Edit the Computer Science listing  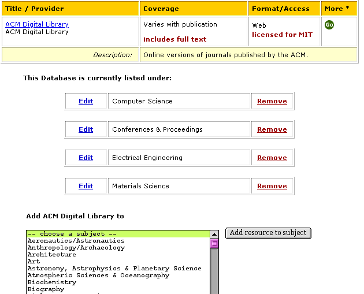pos(86,101)
